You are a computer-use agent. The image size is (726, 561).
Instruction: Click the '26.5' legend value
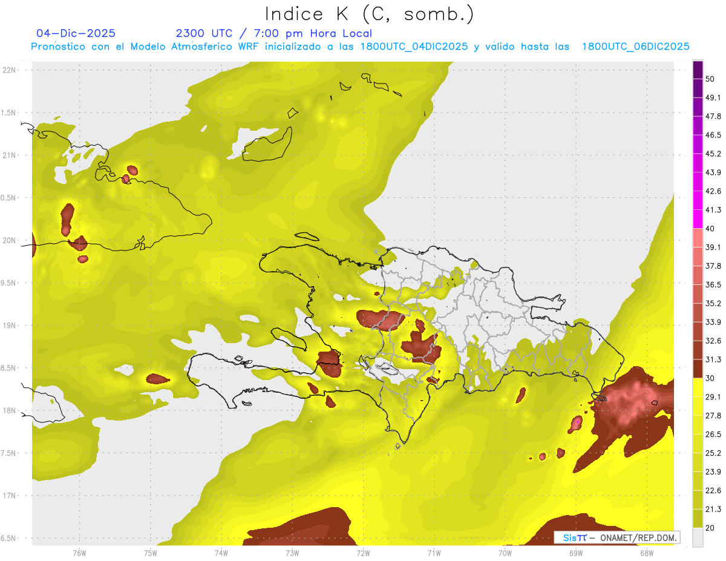(x=714, y=435)
